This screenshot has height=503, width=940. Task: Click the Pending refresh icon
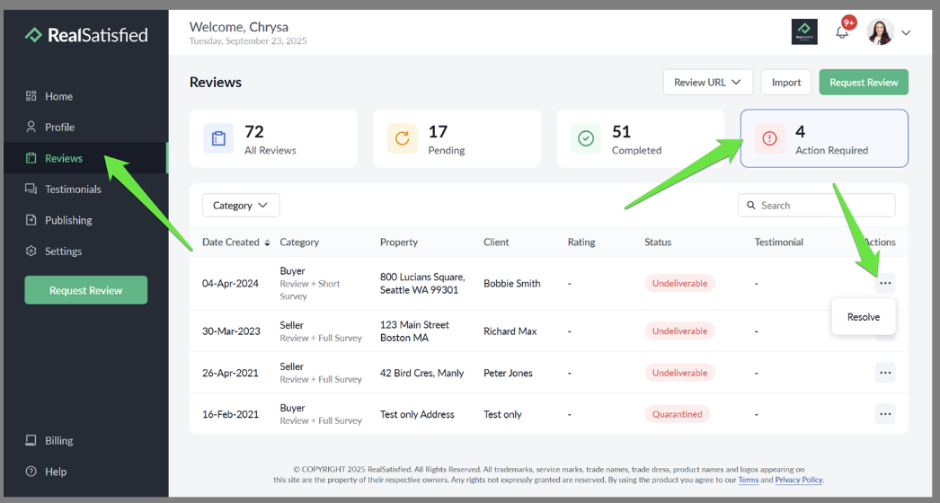[x=402, y=138]
